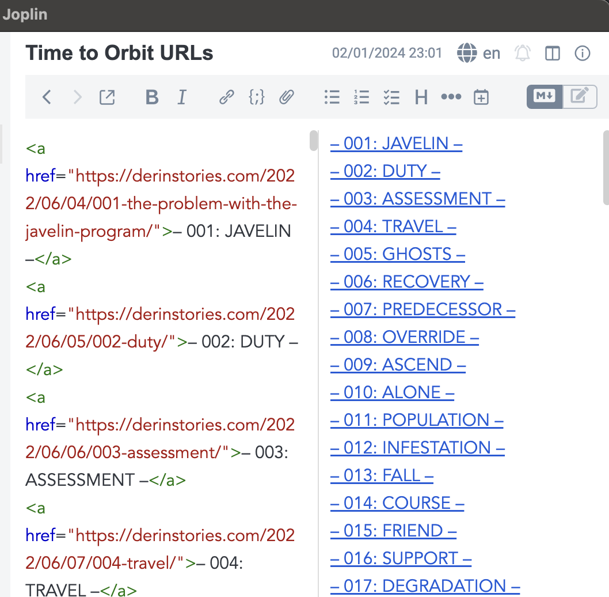
Task: Insert a hyperlink
Action: click(x=226, y=97)
